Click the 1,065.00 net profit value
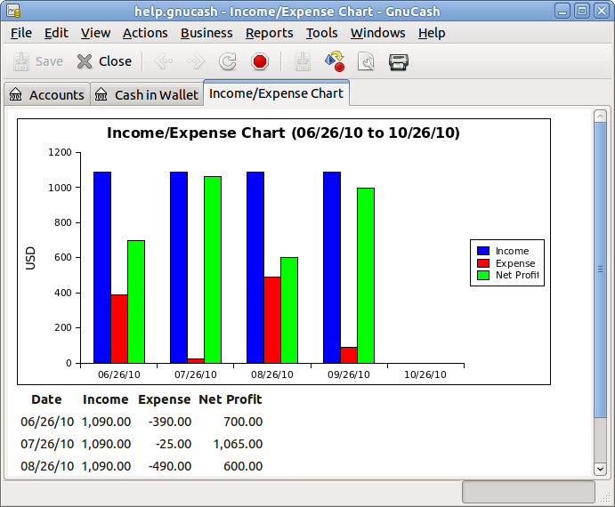The image size is (615, 507). click(x=238, y=444)
